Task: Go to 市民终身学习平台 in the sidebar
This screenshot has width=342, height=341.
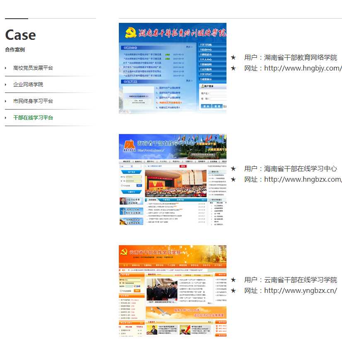Action: pyautogui.click(x=33, y=101)
